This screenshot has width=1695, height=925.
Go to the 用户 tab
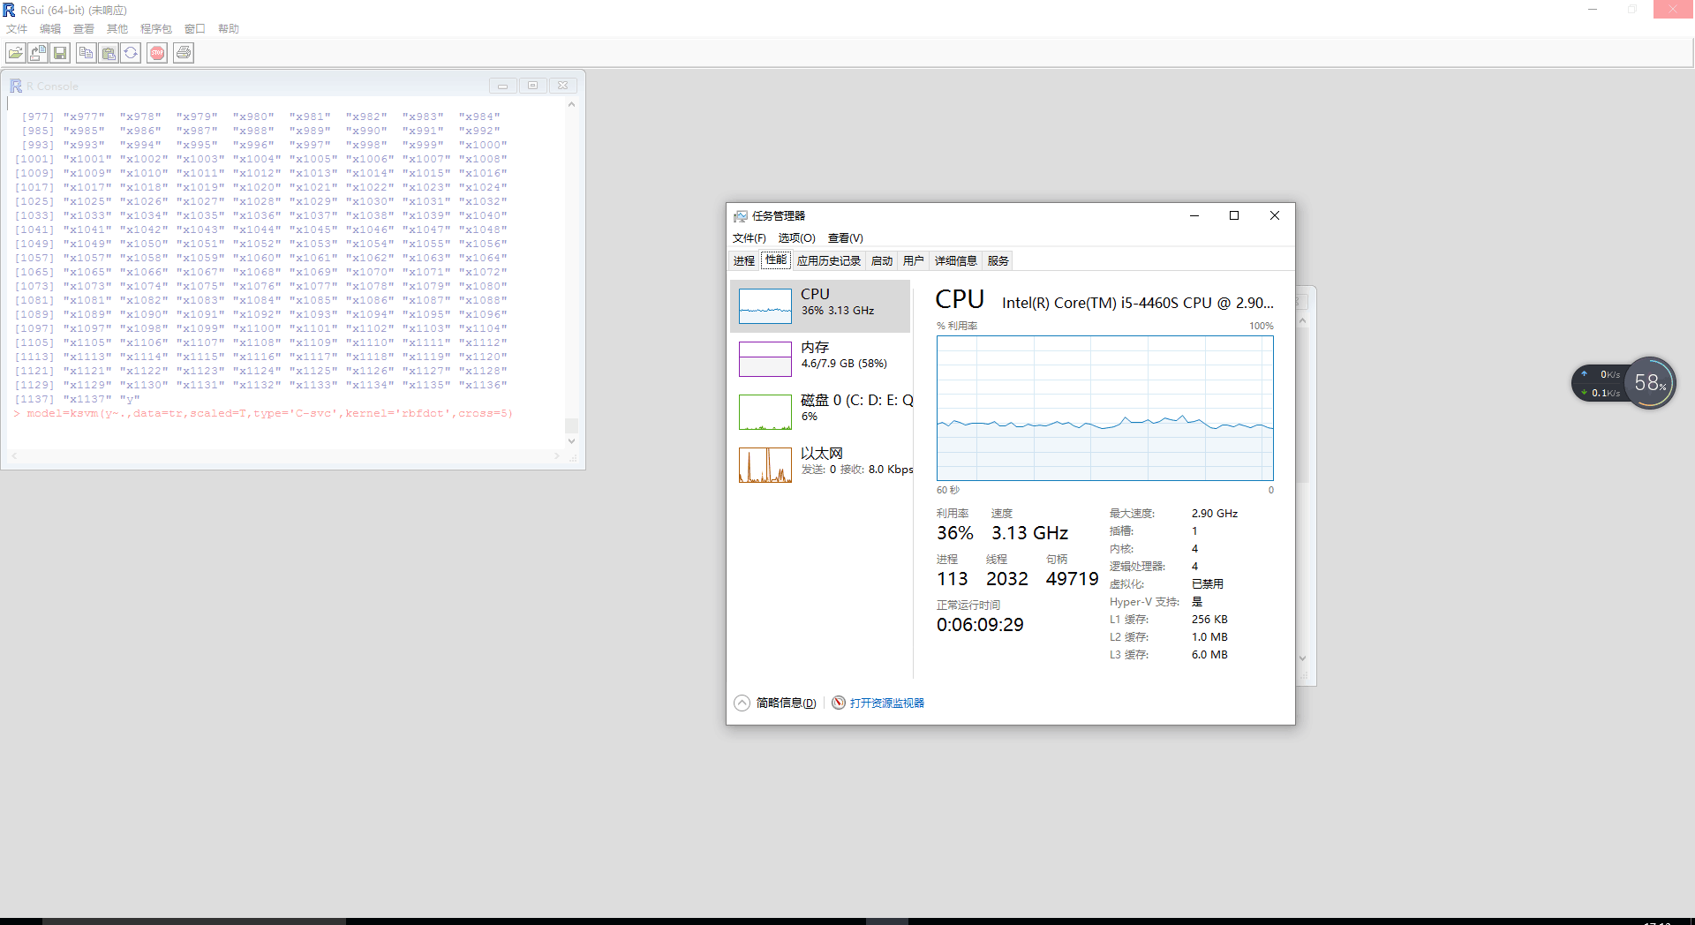point(914,261)
